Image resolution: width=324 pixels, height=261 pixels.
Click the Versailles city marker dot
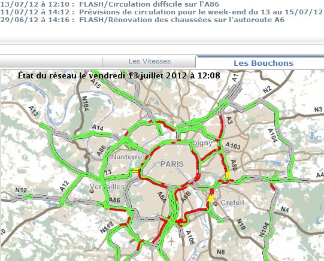[92, 191]
